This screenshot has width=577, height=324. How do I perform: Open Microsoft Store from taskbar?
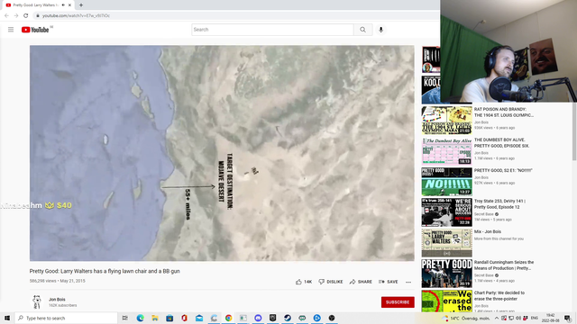pos(169,318)
